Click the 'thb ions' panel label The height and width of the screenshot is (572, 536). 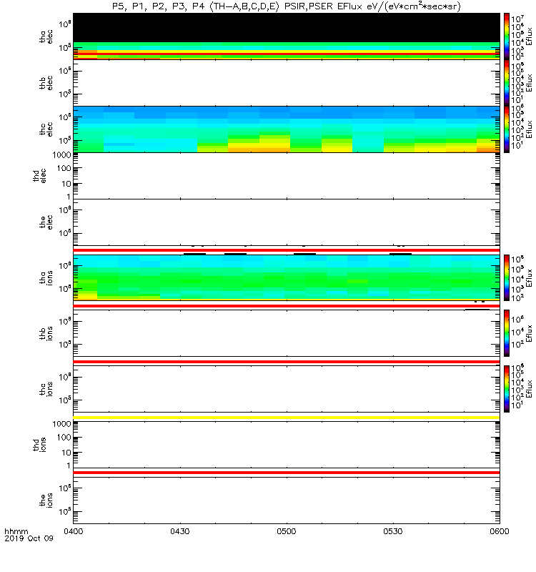[46, 333]
